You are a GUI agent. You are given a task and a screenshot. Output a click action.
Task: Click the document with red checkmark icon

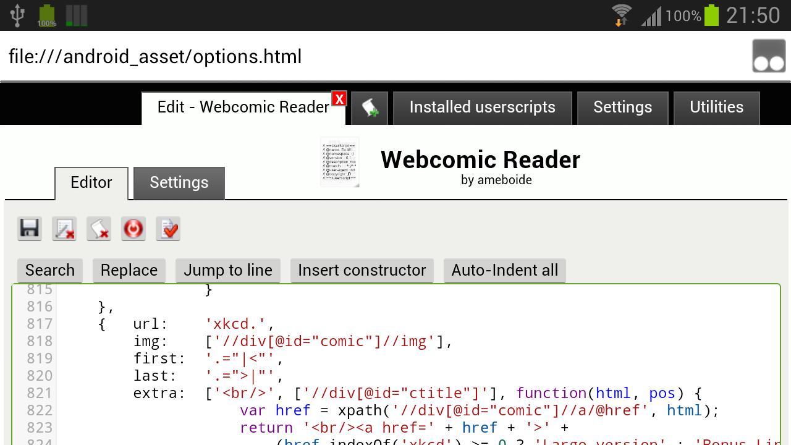tap(168, 228)
